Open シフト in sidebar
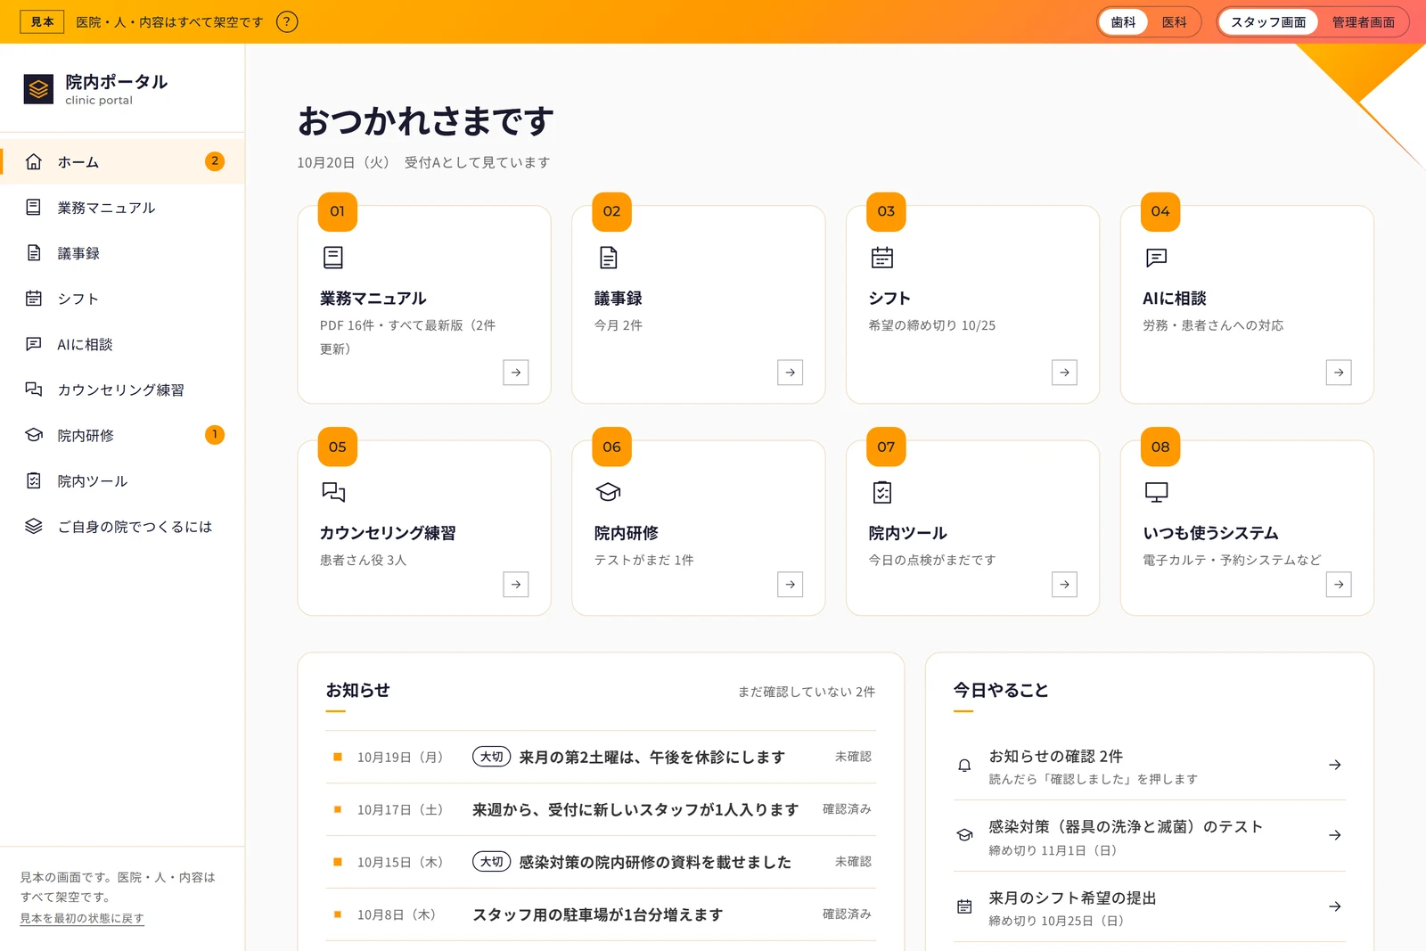The width and height of the screenshot is (1426, 951). (x=122, y=299)
